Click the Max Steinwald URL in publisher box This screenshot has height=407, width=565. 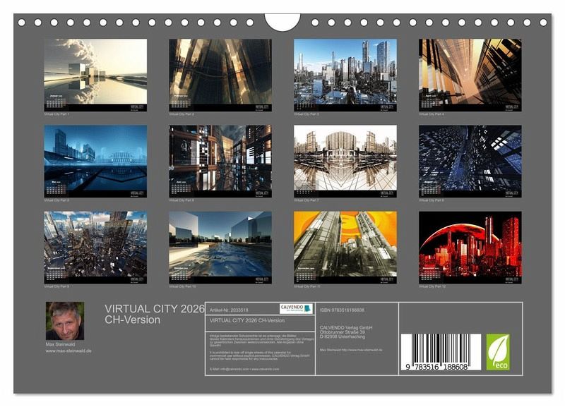coord(351,350)
